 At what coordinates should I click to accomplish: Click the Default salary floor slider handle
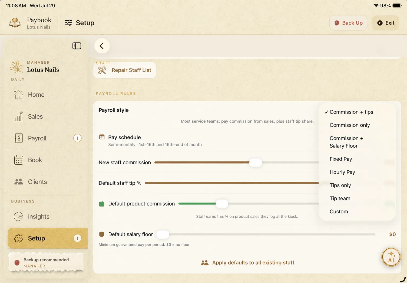coord(163,234)
